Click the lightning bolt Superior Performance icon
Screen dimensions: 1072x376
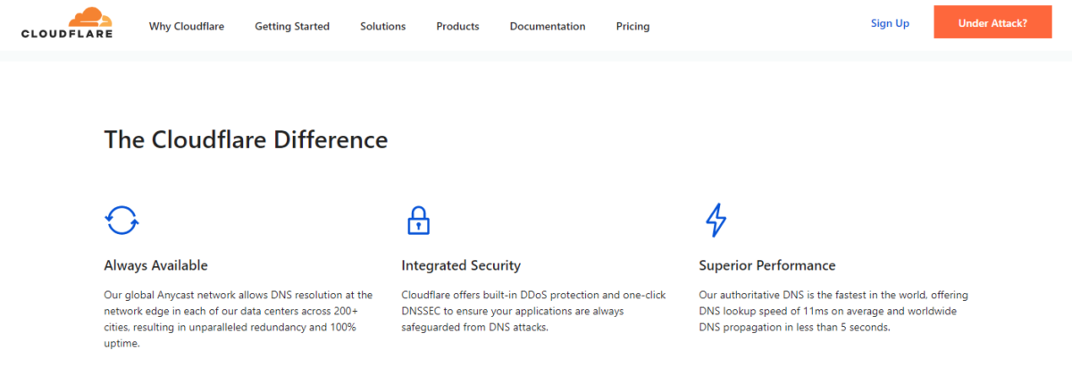[716, 220]
